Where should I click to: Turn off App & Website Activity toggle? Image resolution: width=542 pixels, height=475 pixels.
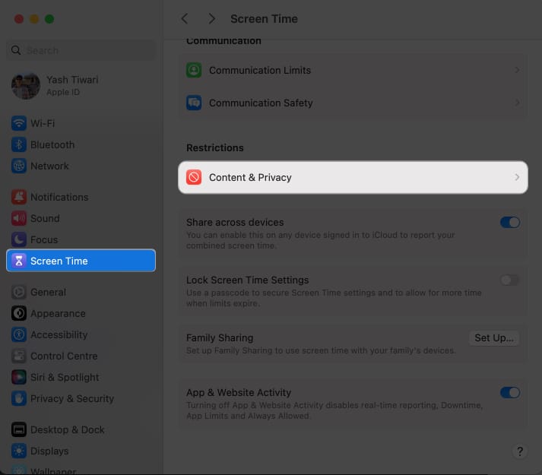[510, 393]
